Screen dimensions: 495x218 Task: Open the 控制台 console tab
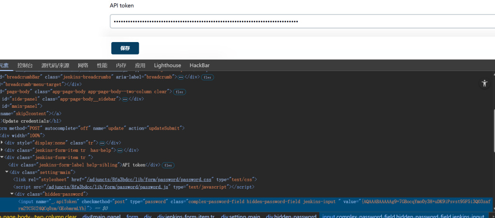25,66
